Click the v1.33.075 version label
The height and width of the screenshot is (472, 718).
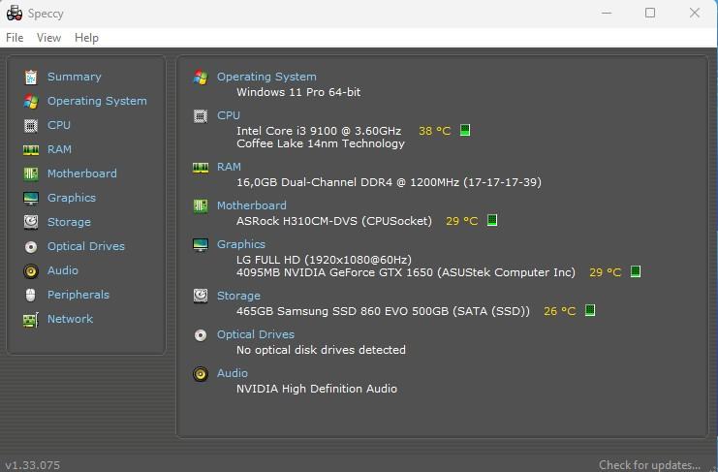[x=33, y=465]
